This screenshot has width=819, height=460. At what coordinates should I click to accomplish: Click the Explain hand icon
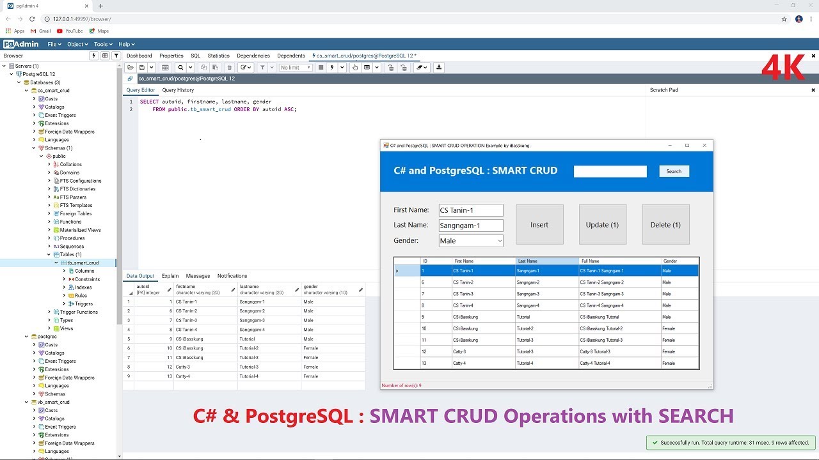pos(354,67)
